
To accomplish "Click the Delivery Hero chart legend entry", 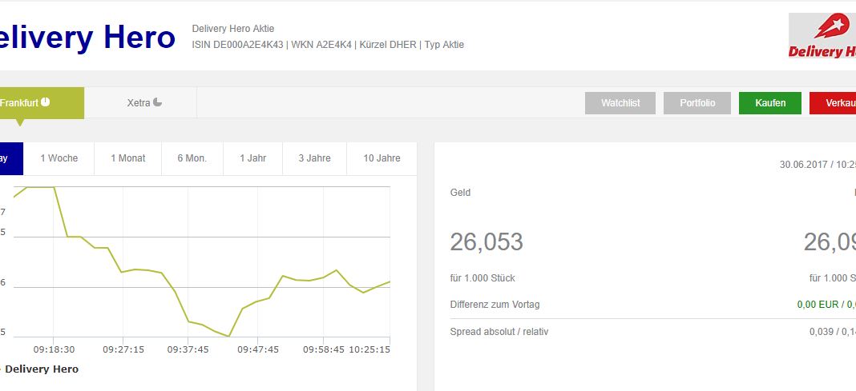I will pos(39,369).
